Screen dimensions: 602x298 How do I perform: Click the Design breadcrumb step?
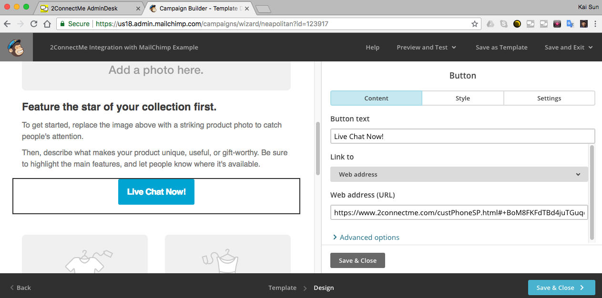click(324, 288)
